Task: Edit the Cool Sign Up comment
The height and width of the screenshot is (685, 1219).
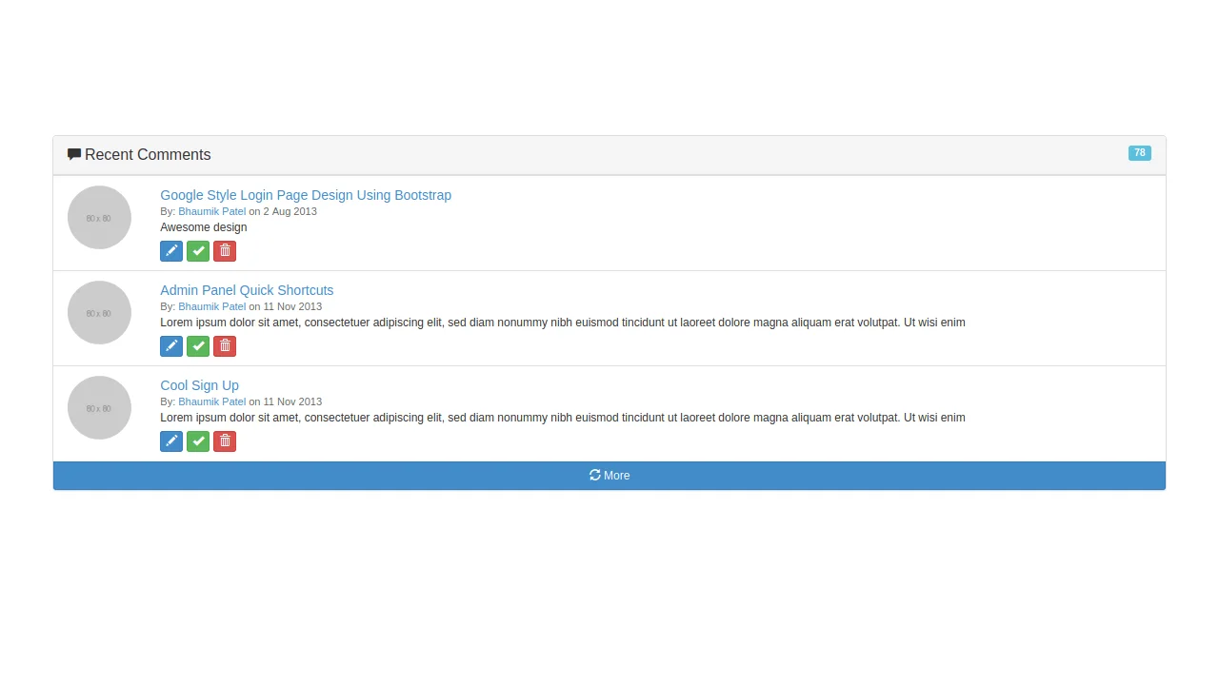Action: click(171, 440)
